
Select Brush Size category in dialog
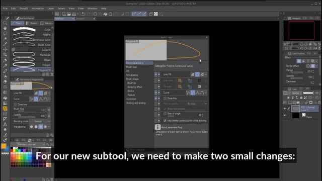coord(131,67)
